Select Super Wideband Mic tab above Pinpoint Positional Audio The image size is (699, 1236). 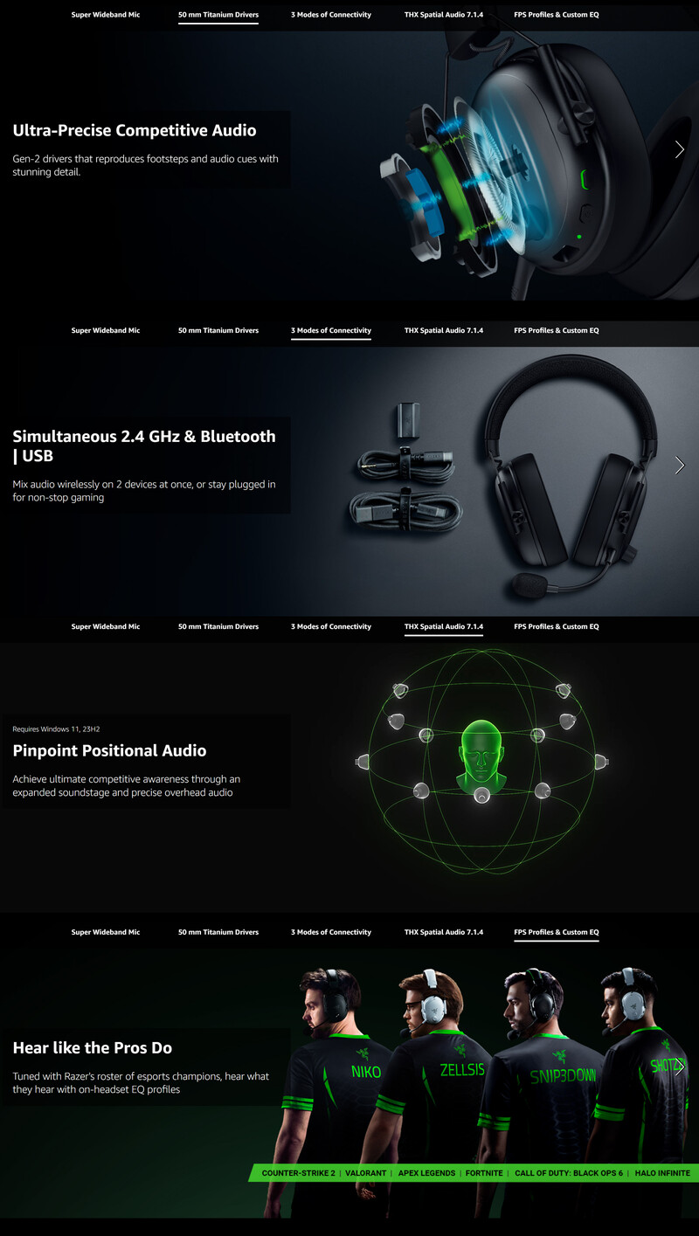106,626
